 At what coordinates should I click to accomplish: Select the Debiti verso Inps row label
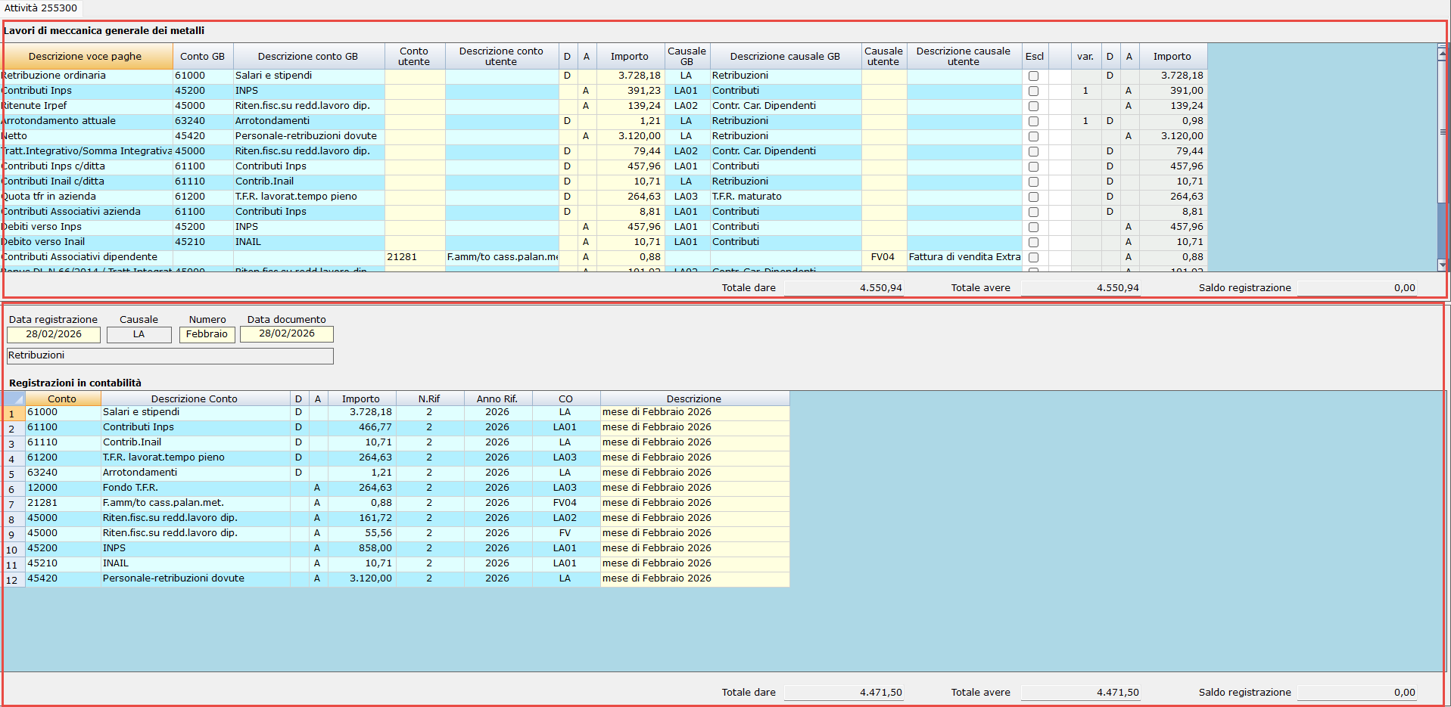coord(88,227)
